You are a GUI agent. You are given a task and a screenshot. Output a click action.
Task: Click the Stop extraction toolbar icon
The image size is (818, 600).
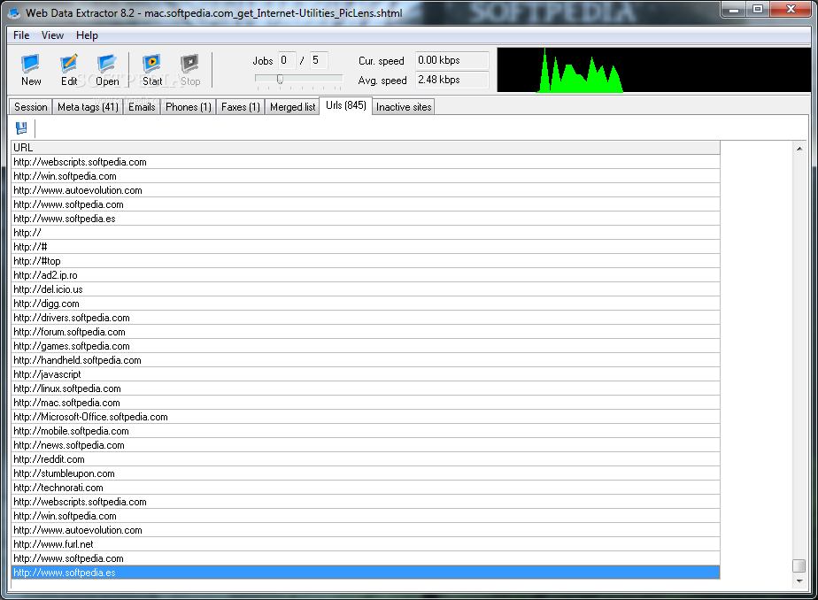189,70
